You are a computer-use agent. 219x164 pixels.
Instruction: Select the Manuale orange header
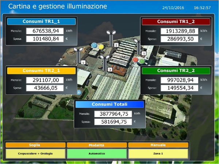pyautogui.click(x=158, y=145)
